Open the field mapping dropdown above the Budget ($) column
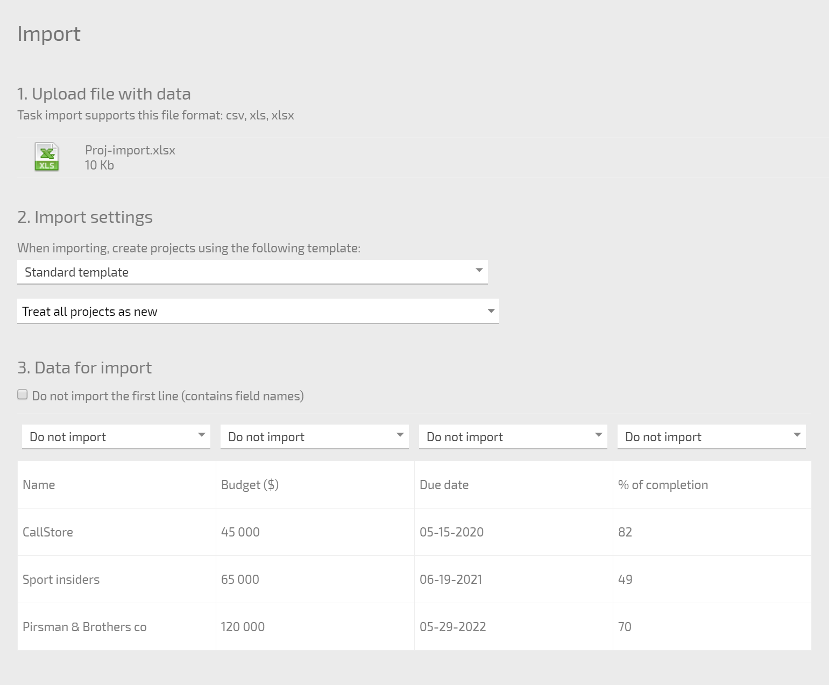The width and height of the screenshot is (829, 685). [315, 436]
